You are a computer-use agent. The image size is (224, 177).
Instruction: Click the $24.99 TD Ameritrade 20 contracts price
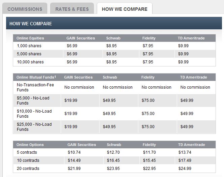point(185,169)
